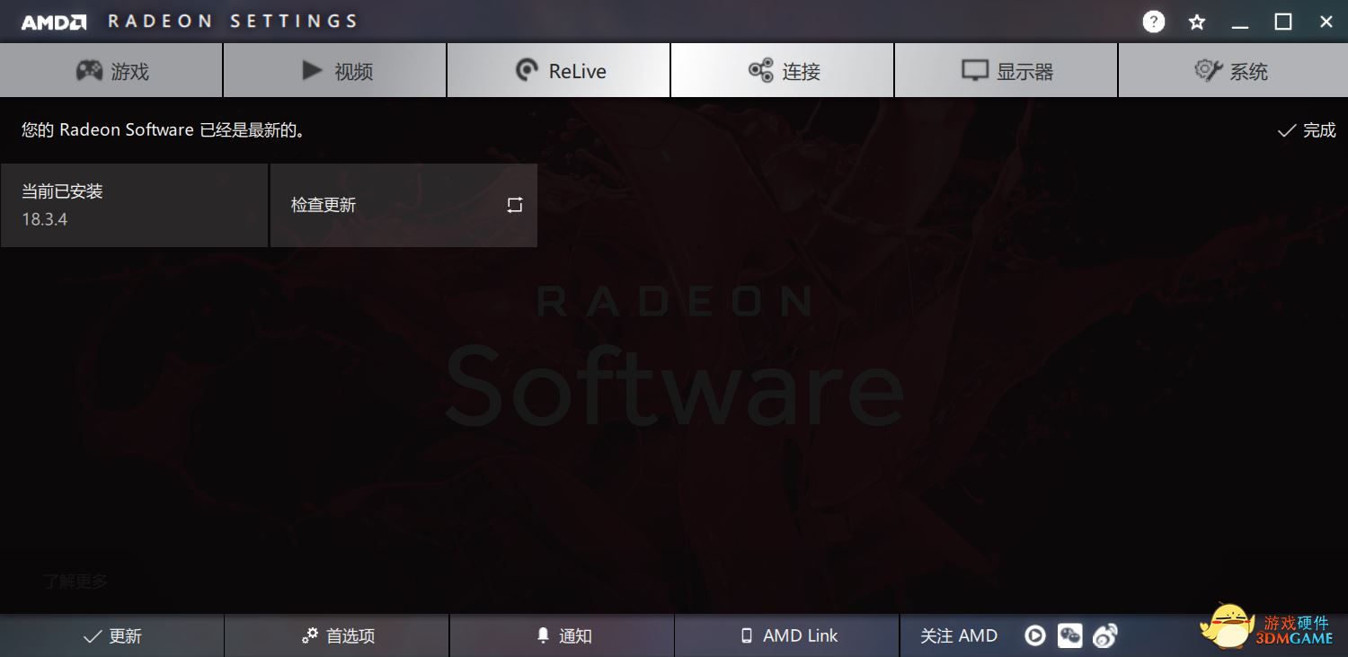
Task: Click the 更新 button in bottom bar
Action: [112, 635]
